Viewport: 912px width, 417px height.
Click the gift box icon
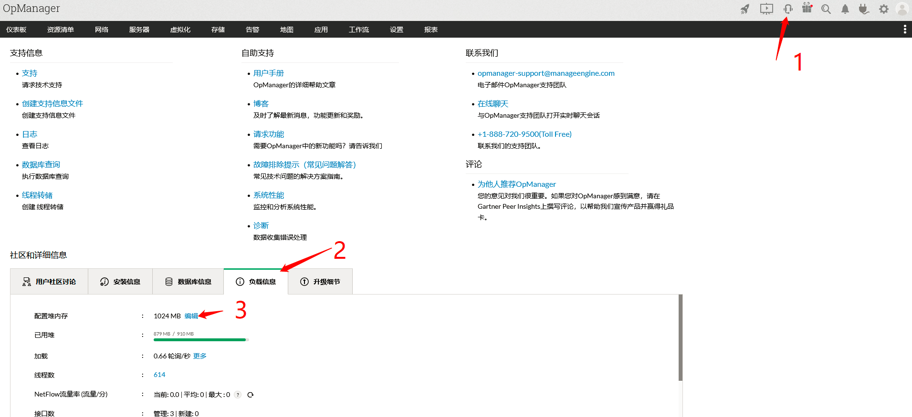click(807, 8)
